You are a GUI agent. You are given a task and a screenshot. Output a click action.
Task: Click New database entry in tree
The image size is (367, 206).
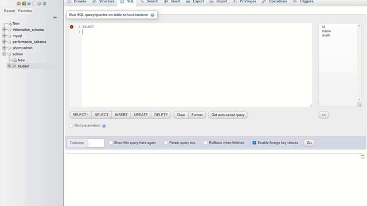[x=16, y=23]
